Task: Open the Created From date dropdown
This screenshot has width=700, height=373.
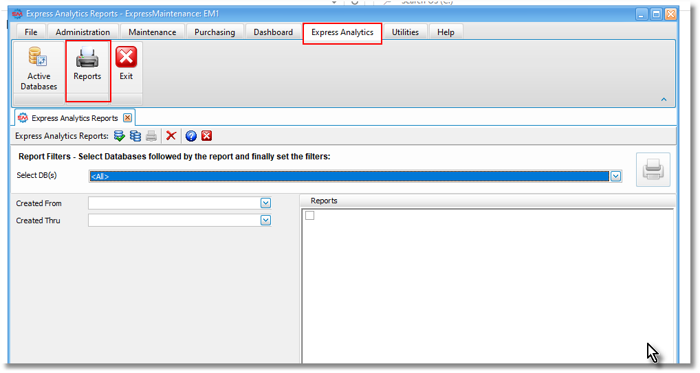Action: pyautogui.click(x=265, y=203)
